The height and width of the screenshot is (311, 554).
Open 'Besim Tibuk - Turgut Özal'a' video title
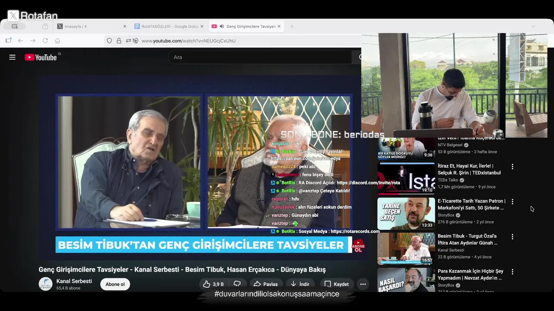[x=467, y=240]
